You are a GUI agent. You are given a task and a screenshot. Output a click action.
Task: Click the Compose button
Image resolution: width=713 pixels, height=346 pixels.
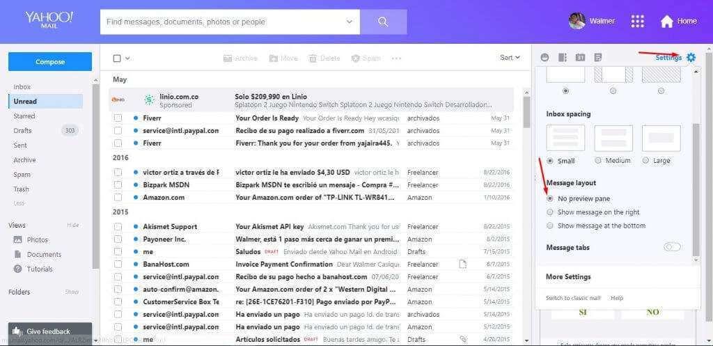50,61
